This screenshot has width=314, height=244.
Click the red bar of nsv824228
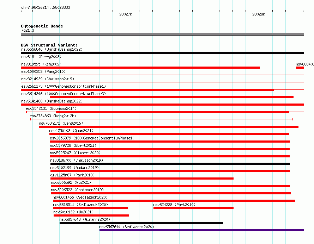pyautogui.click(x=193, y=208)
